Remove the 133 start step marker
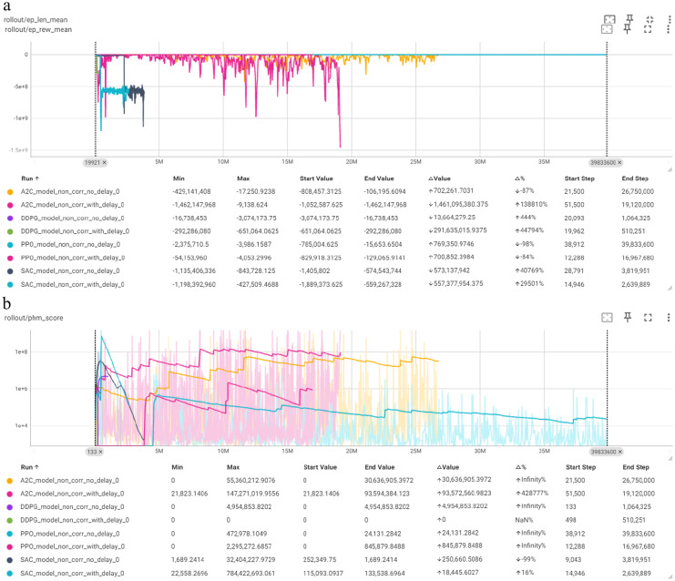 coord(100,452)
